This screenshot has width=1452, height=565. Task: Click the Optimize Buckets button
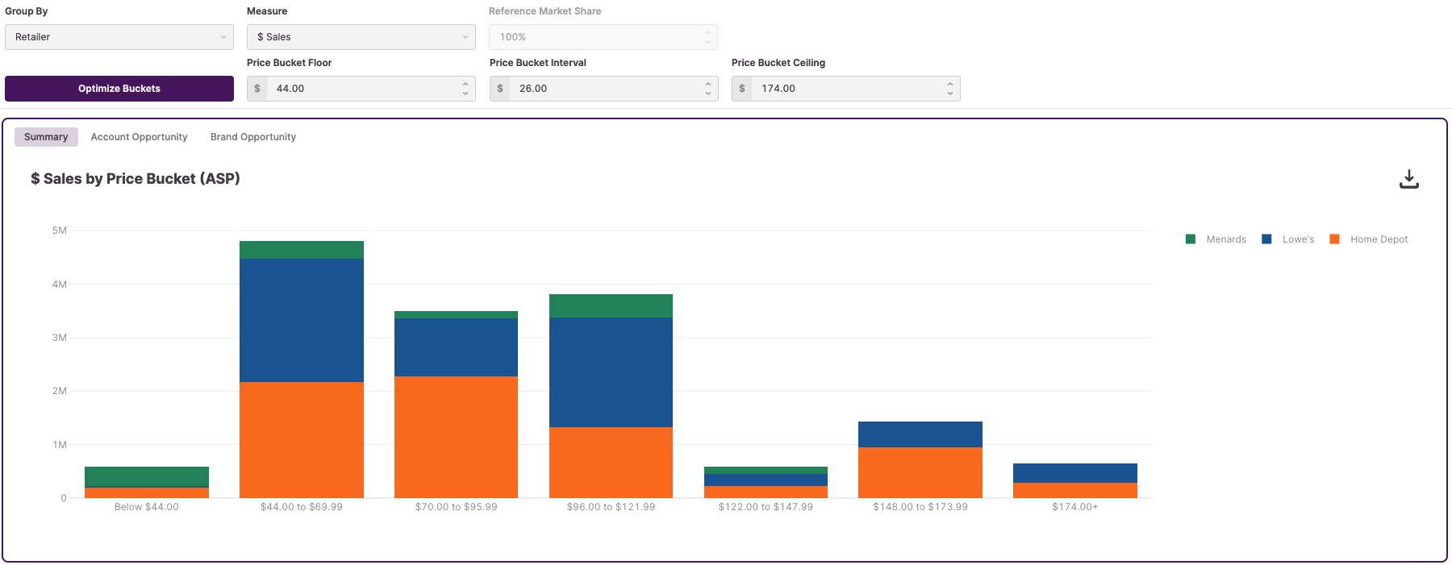(119, 89)
